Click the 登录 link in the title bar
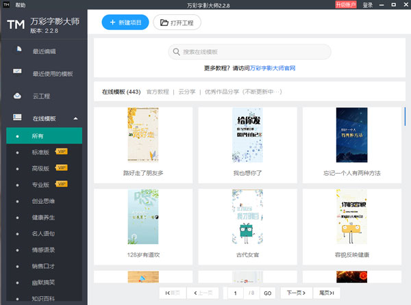This screenshot has width=411, height=305. tap(367, 5)
